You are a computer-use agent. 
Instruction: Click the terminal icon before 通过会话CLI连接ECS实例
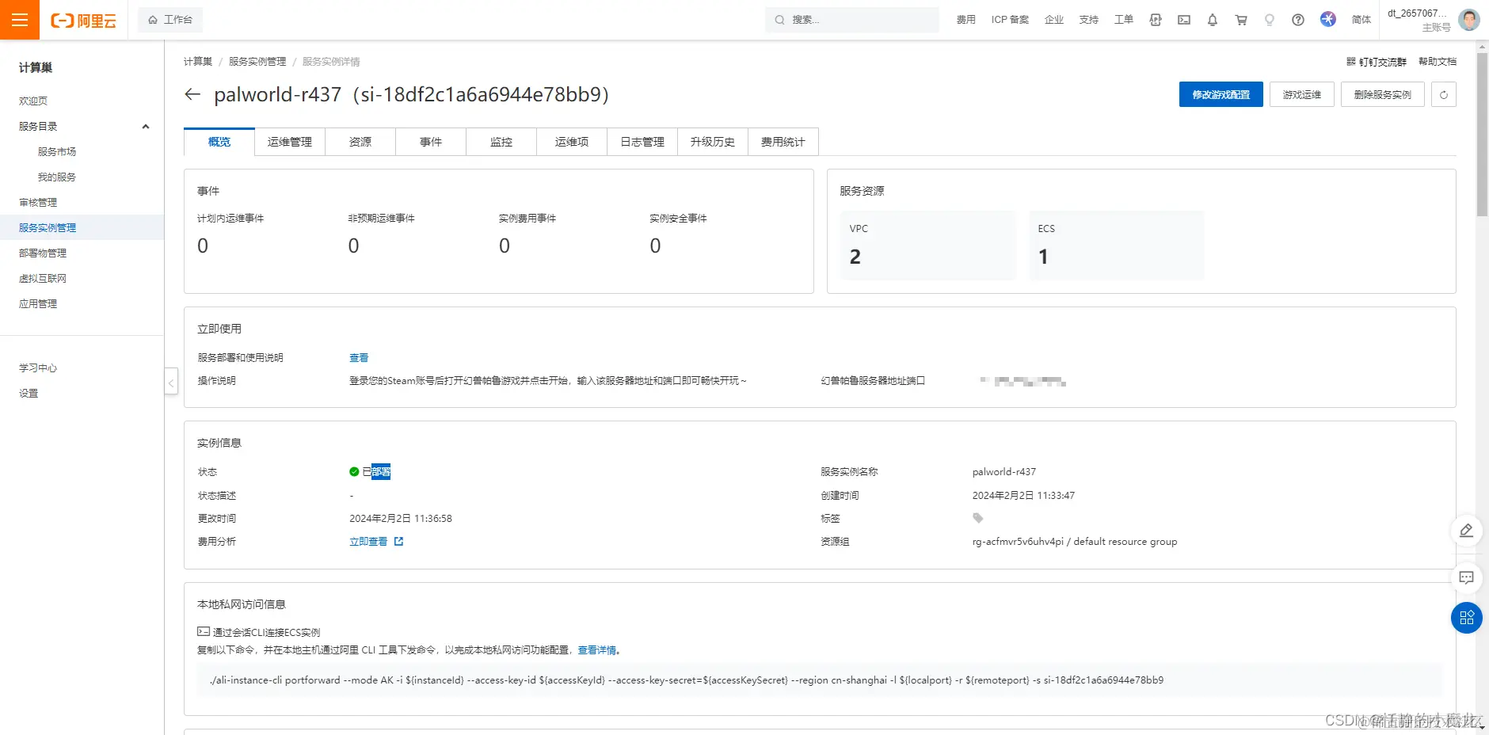pyautogui.click(x=204, y=632)
